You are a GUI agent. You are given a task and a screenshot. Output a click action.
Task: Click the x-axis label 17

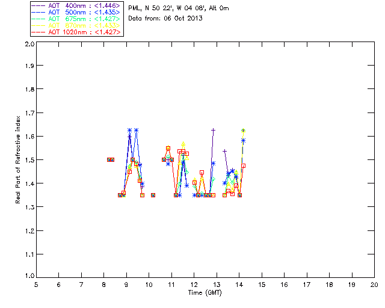coord(307,285)
